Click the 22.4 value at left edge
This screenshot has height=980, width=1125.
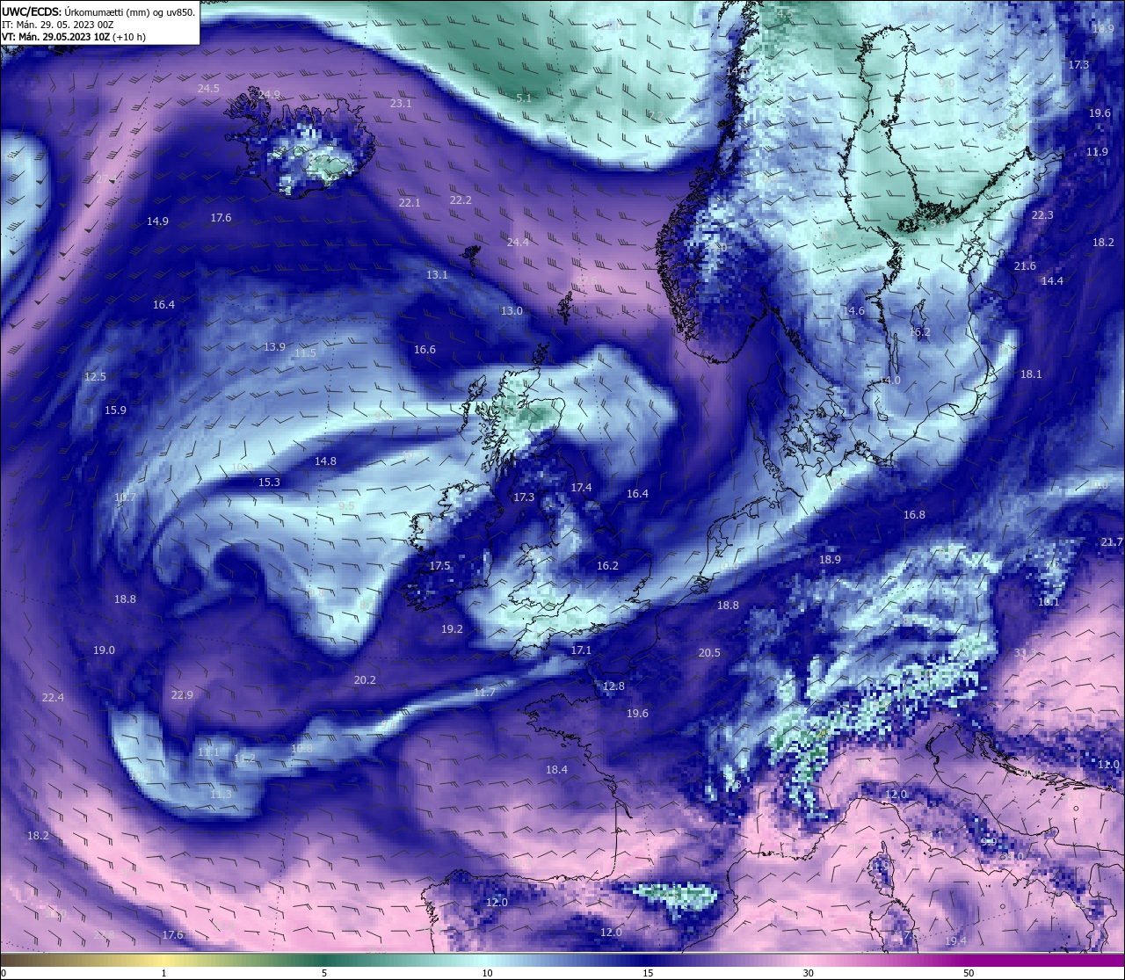(53, 697)
